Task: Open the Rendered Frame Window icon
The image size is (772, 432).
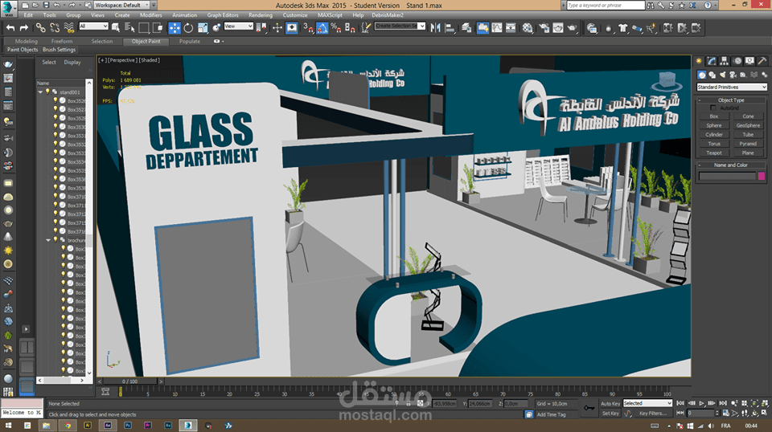Action: [x=558, y=28]
